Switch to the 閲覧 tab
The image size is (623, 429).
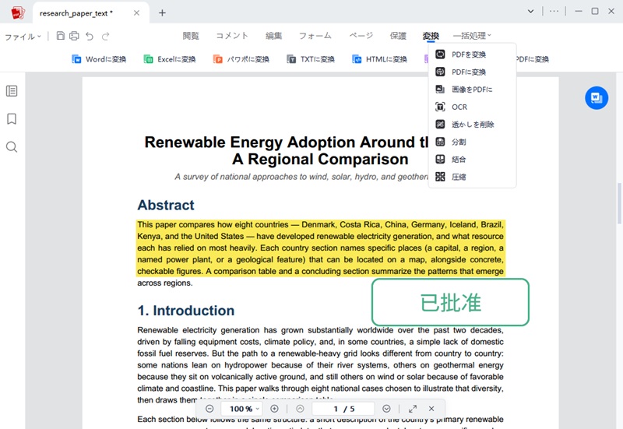[191, 35]
